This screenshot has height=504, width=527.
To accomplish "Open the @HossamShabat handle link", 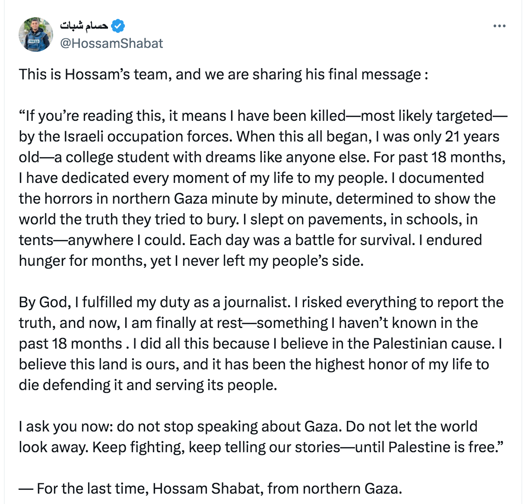I will click(111, 43).
